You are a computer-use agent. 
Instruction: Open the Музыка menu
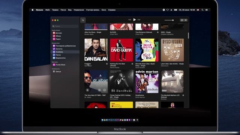pos(39,10)
